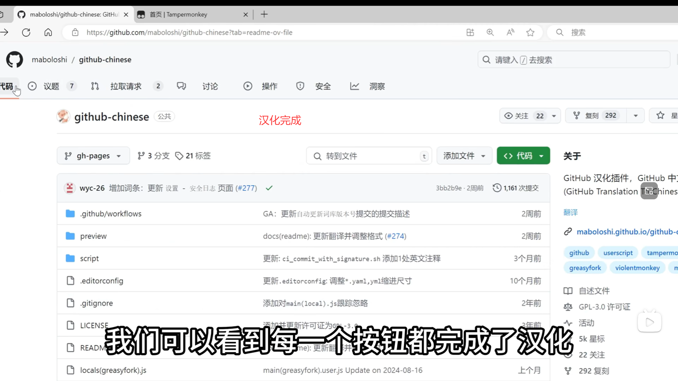Open the read aloud icon in address bar

[510, 32]
